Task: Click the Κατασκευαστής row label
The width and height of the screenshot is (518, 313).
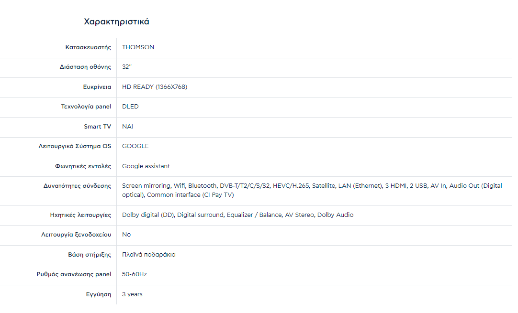Action: point(88,47)
